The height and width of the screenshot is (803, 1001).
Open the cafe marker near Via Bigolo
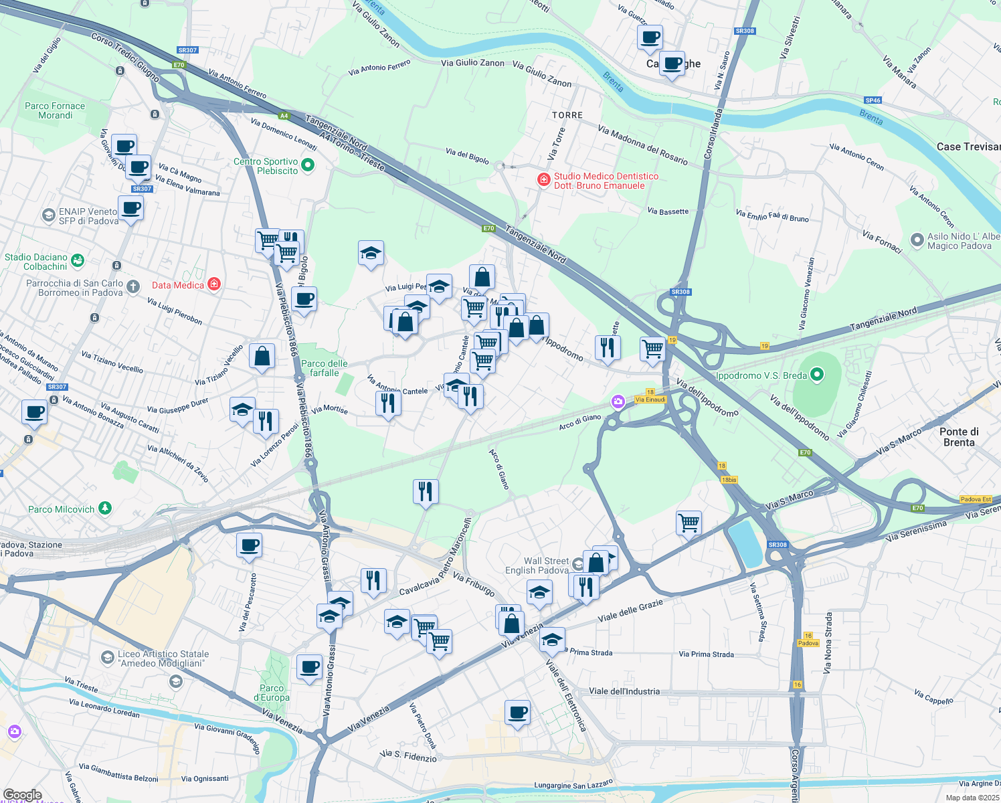click(x=304, y=300)
